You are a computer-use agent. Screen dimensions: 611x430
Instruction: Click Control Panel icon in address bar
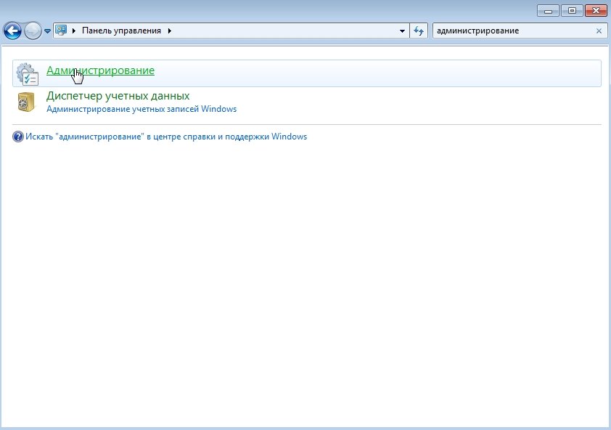[61, 31]
